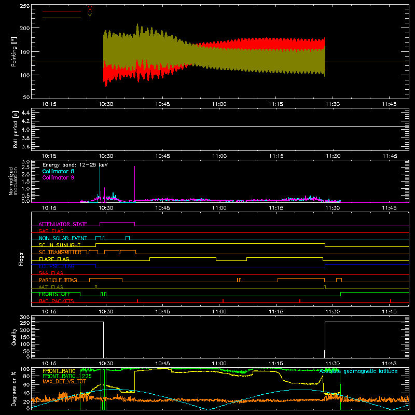The width and height of the screenshot is (415, 415).
Task: Click the FLARE_FLAG label
Action: (54, 259)
